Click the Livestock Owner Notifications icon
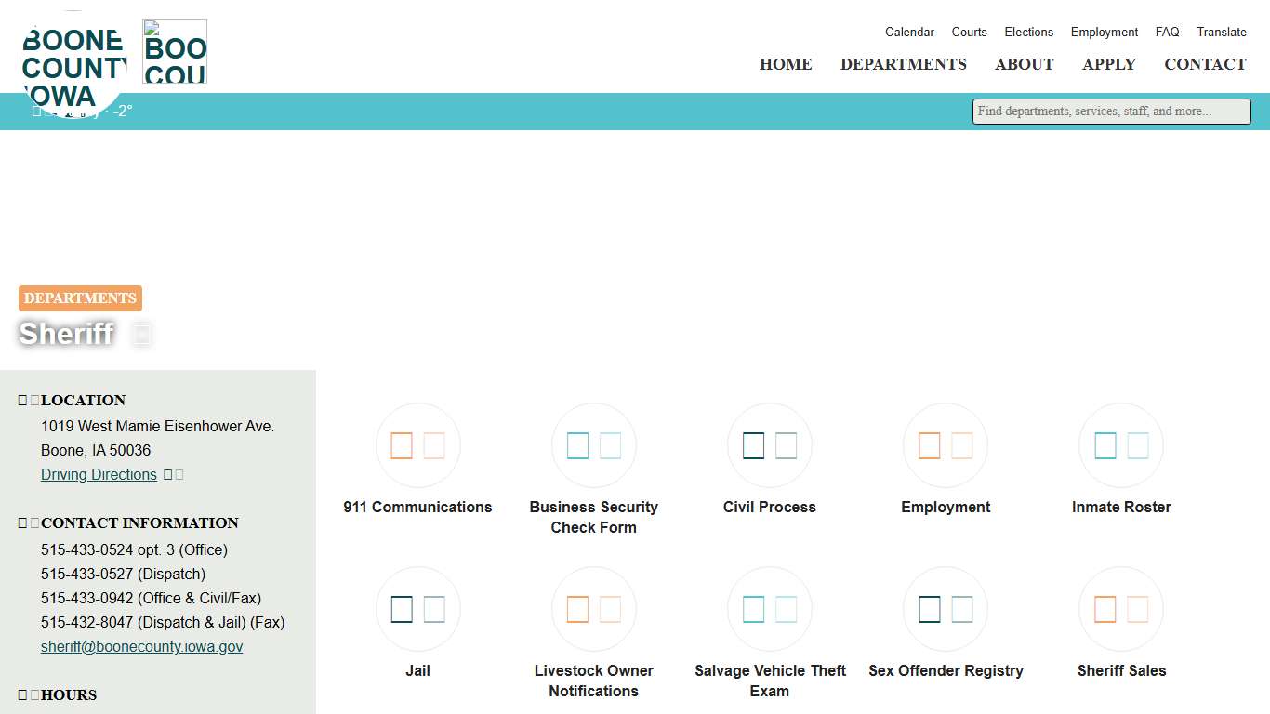 click(x=593, y=610)
